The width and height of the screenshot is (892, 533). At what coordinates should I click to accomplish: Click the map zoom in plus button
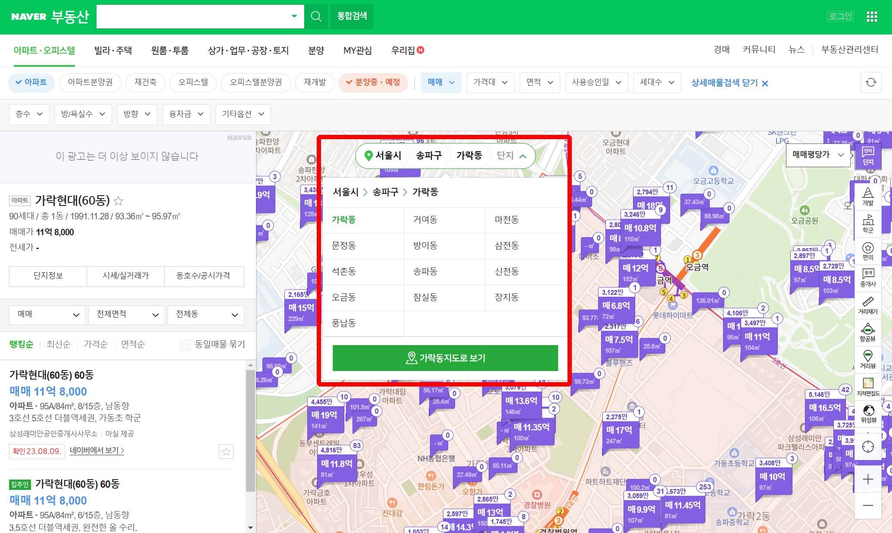pos(868,479)
